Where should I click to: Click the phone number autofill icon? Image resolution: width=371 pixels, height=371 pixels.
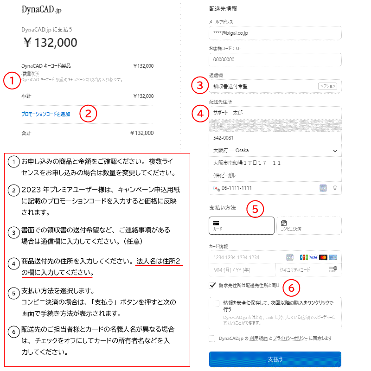(x=323, y=188)
